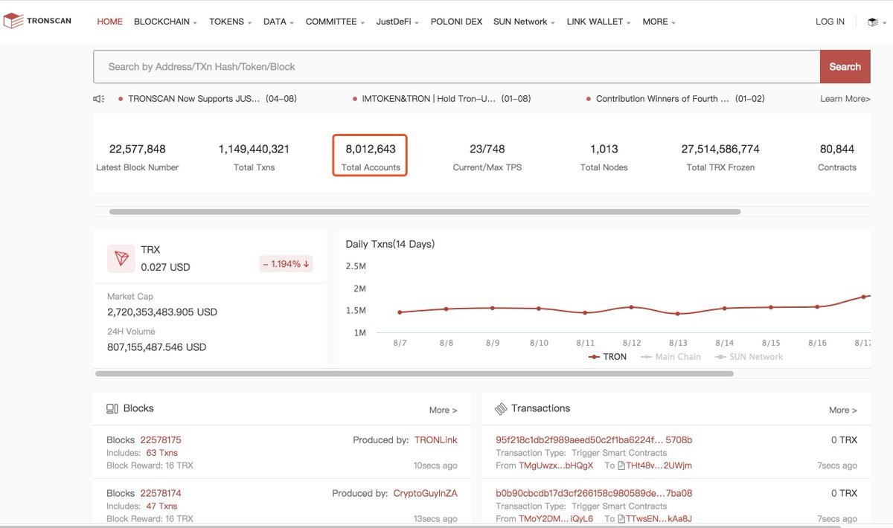The image size is (893, 528).
Task: Open sender address TMgUwzx...bHQgX
Action: (556, 466)
